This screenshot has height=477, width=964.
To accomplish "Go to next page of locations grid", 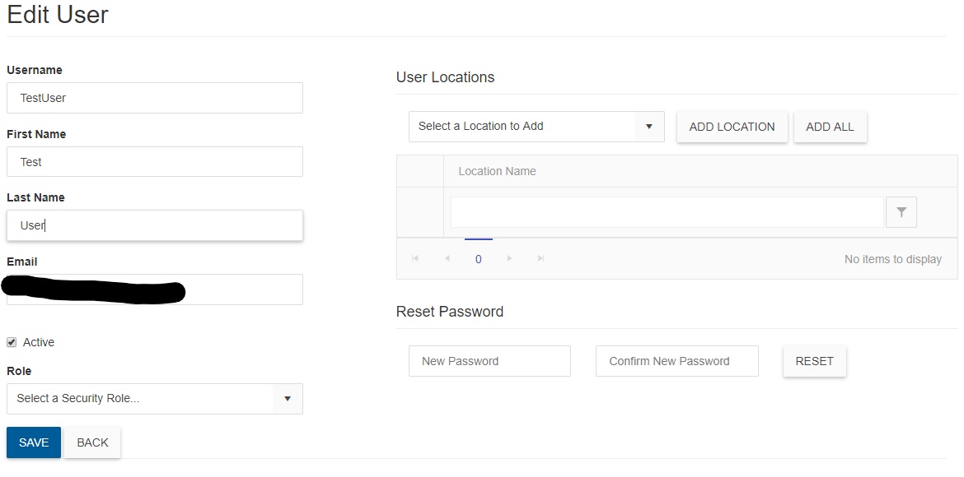I will click(x=510, y=259).
